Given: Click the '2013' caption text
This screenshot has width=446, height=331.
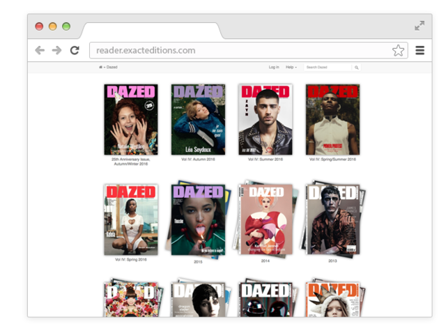Looking at the screenshot, I should [332, 261].
